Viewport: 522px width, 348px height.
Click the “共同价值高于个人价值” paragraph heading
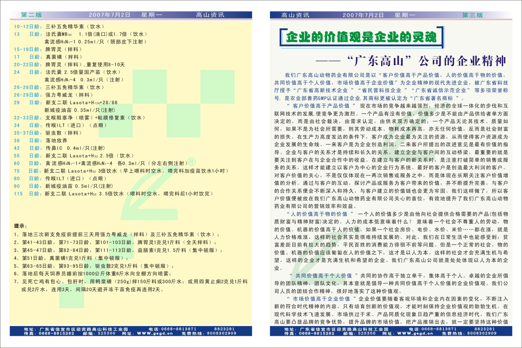pos(323,276)
